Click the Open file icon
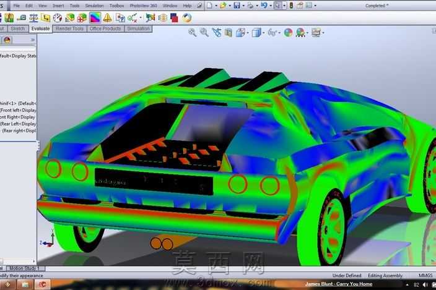The width and height of the screenshot is (436, 290). (223, 6)
